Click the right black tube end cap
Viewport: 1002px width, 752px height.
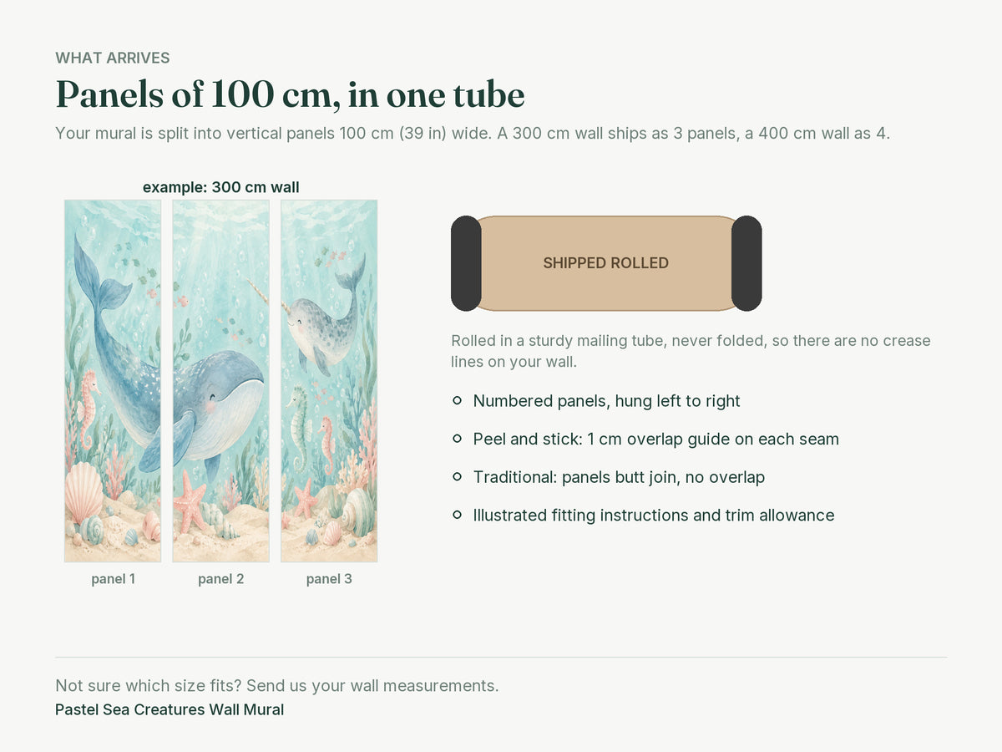746,263
